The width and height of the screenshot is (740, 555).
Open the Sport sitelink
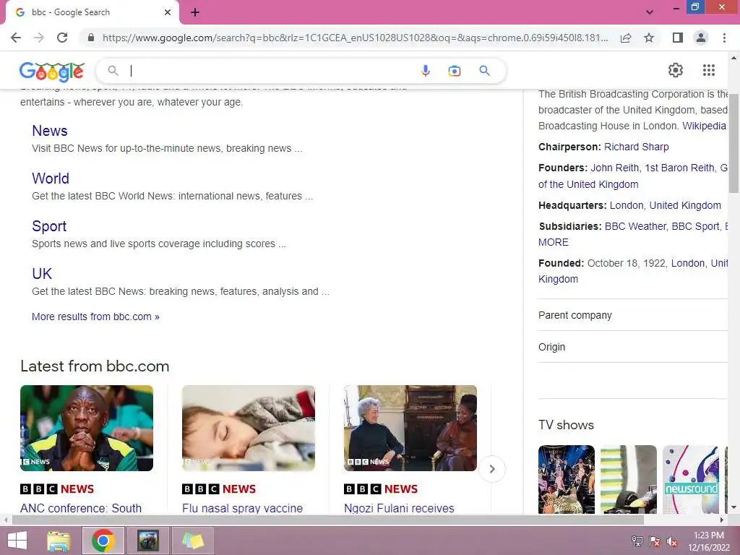pyautogui.click(x=49, y=226)
